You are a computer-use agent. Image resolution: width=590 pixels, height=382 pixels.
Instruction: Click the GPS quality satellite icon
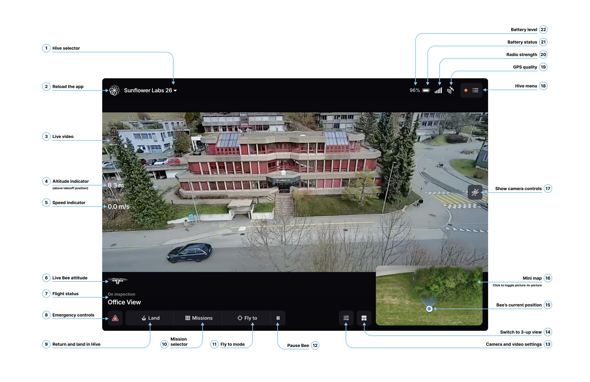[450, 90]
